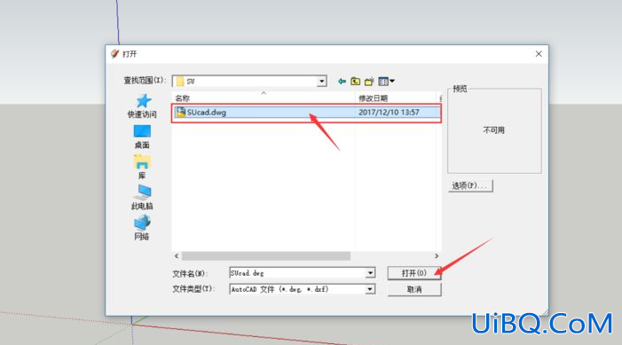The image size is (622, 345).
Task: Create a new folder
Action: 369,82
